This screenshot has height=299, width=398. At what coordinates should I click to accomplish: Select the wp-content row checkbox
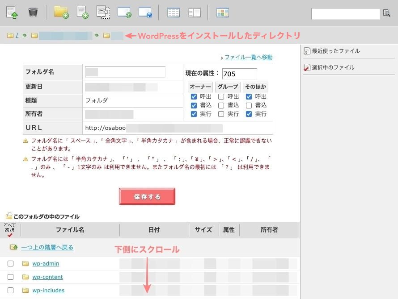(x=10, y=277)
